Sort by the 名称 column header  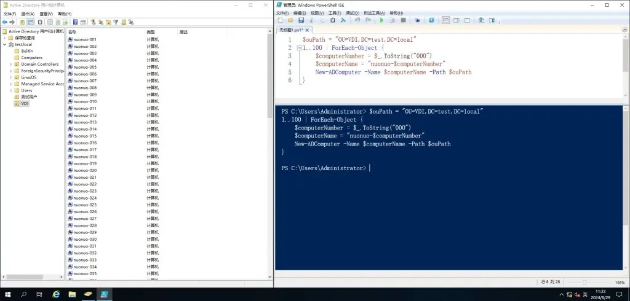(73, 31)
